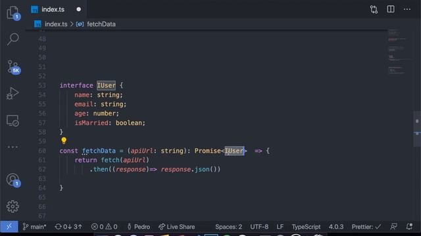Click 'age' property name
Image resolution: width=421 pixels, height=236 pixels.
tap(80, 113)
